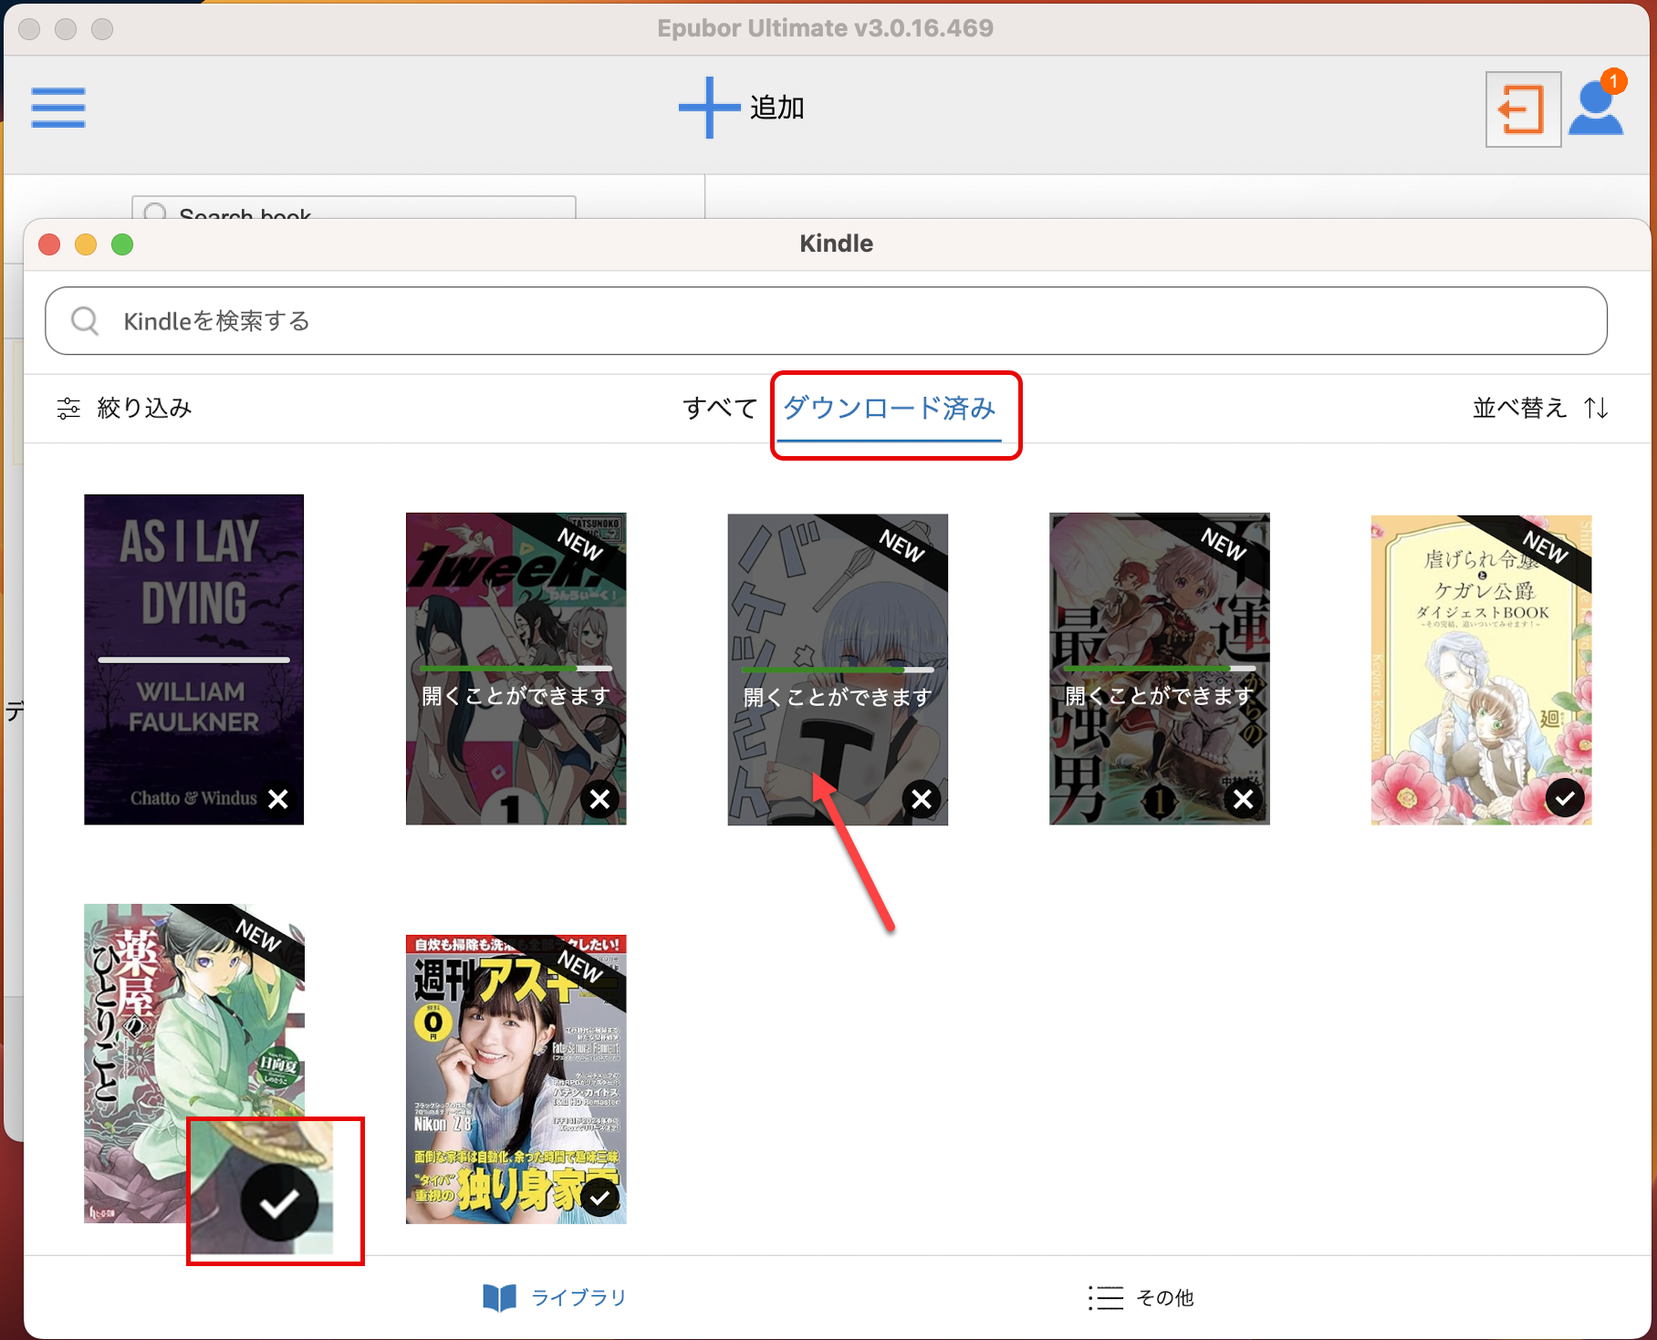Image resolution: width=1657 pixels, height=1340 pixels.
Task: Open the ケガレ公爵 ダイジェストBOOK cover
Action: click(x=1481, y=670)
